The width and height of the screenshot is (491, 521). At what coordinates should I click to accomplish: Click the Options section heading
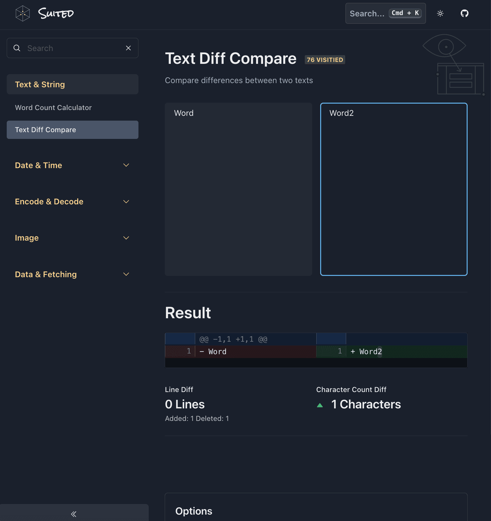(x=194, y=511)
